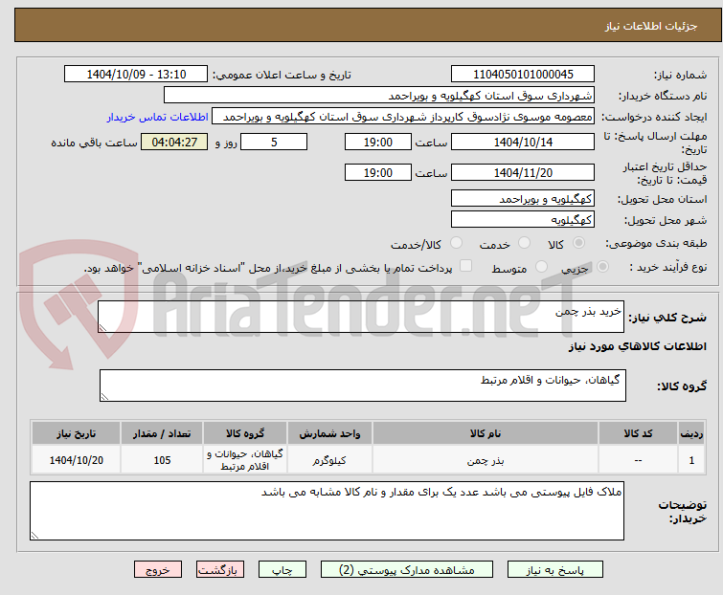Click the remaining time field 04:04:27
Image resolution: width=723 pixels, height=595 pixels.
174,142
